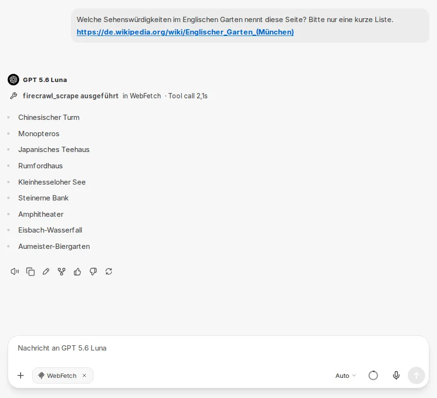This screenshot has width=437, height=398.
Task: Click the circular progress indicator icon
Action: pos(373,375)
